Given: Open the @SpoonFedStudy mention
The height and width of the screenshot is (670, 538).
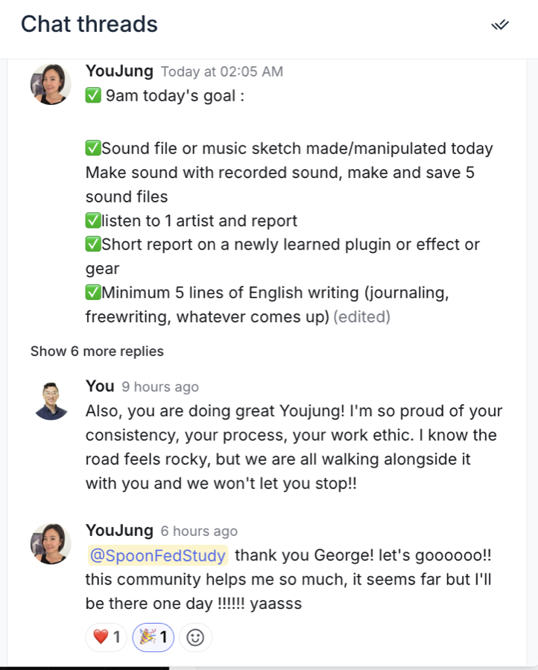Looking at the screenshot, I should [x=158, y=555].
